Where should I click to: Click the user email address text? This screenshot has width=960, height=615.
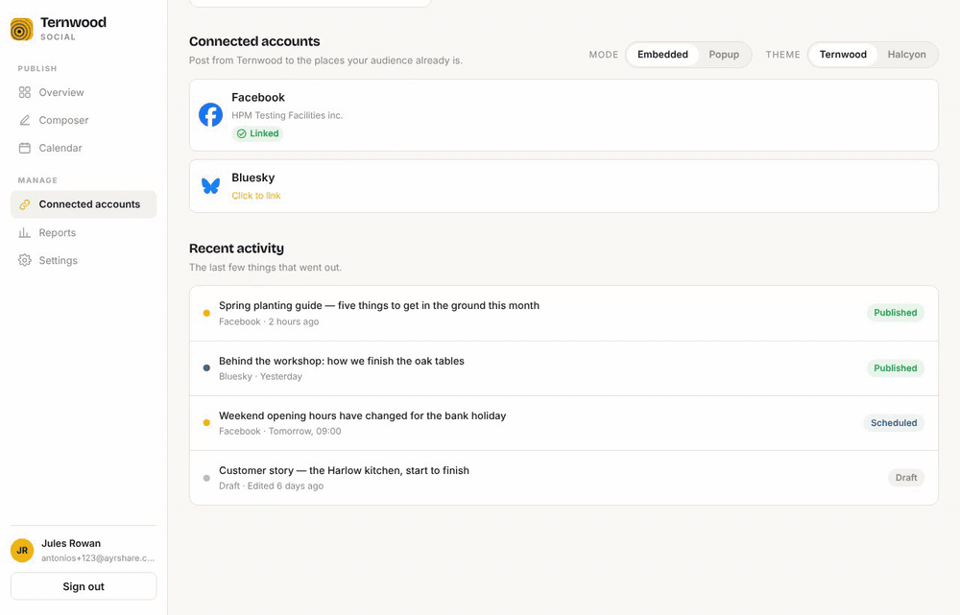tap(98, 558)
